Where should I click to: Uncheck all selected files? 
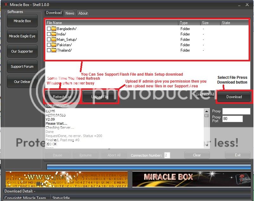point(205,94)
